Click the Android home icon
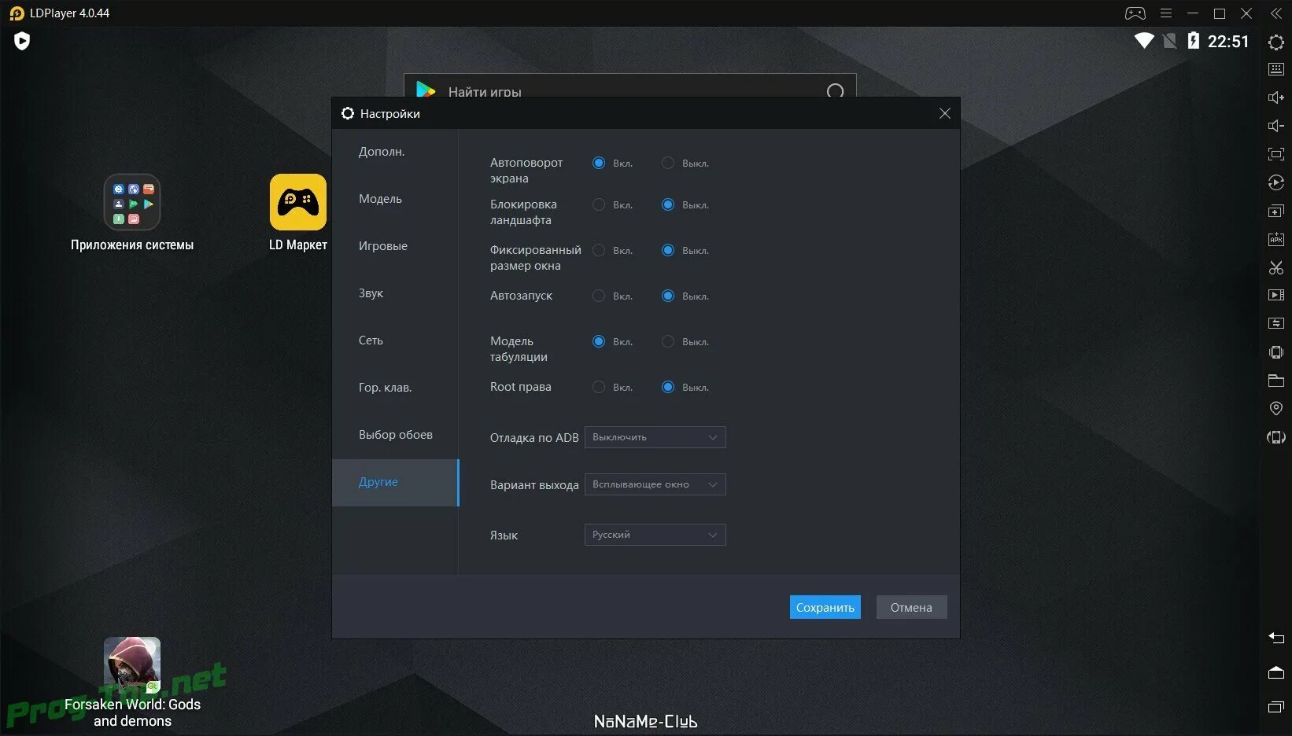 pos(1276,672)
